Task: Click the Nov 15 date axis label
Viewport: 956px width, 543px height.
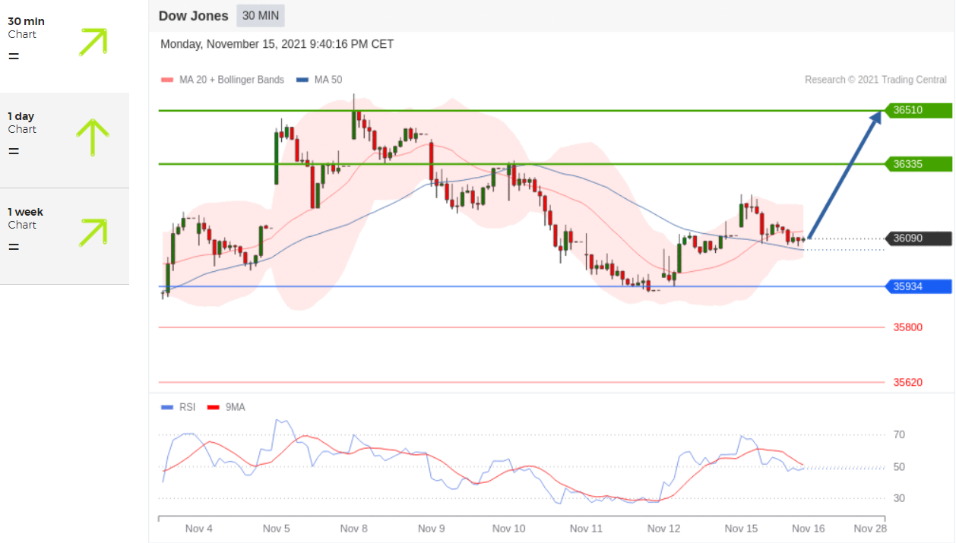Action: pyautogui.click(x=741, y=529)
